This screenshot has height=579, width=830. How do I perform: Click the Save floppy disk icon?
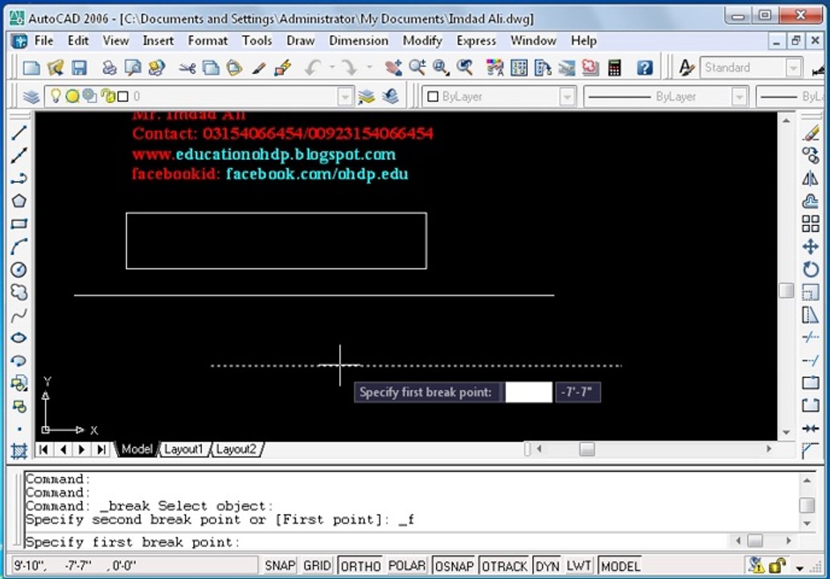pos(80,68)
